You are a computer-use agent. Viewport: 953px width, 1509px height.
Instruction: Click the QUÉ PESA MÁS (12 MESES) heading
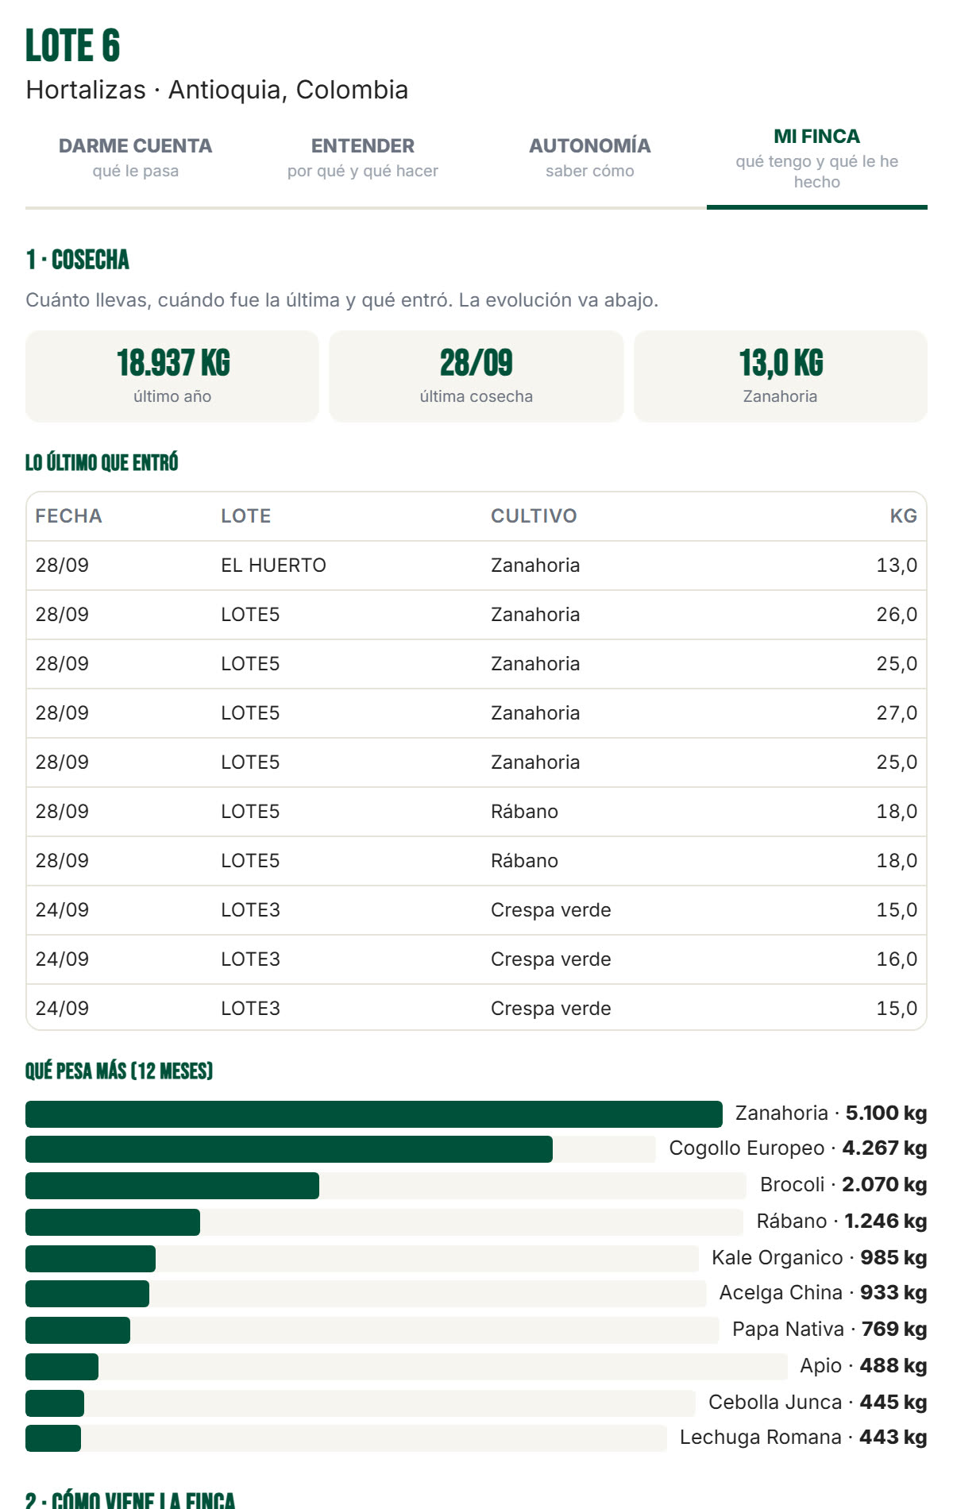click(x=119, y=1071)
